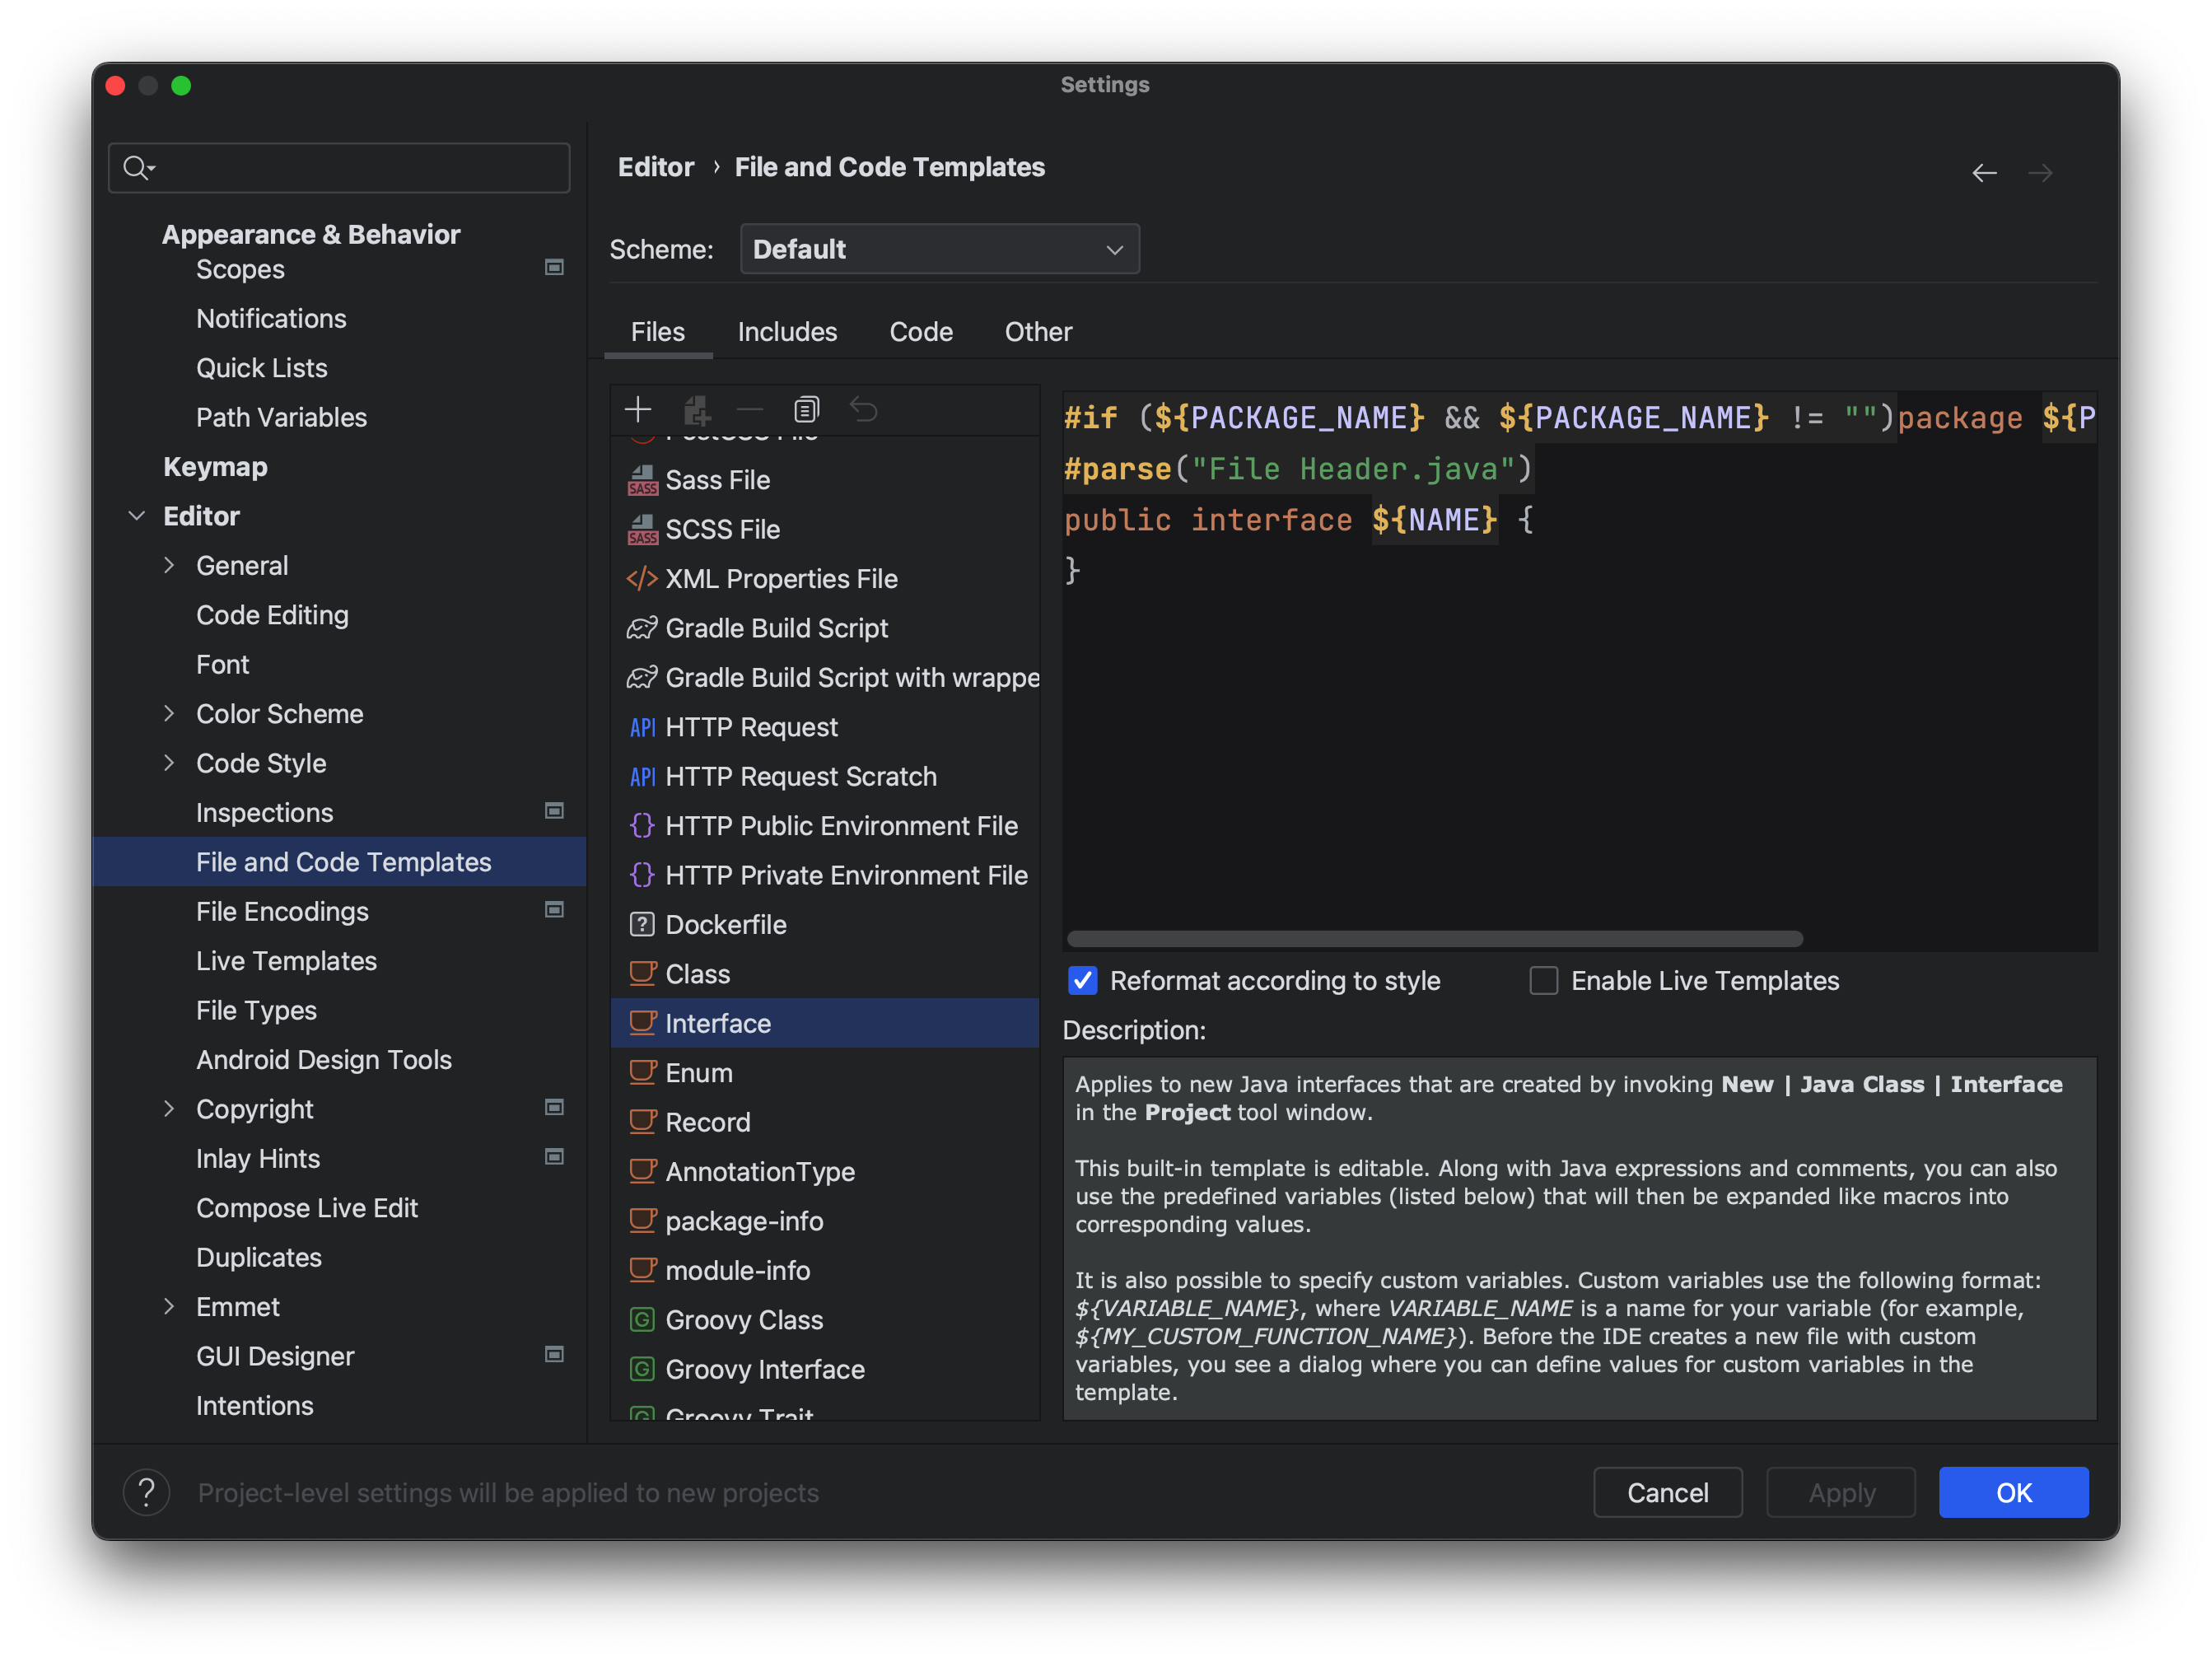Click the magnifier icon in search field

tap(137, 167)
